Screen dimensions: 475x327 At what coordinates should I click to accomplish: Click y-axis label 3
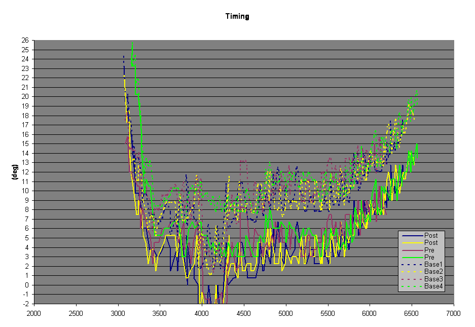[27, 257]
